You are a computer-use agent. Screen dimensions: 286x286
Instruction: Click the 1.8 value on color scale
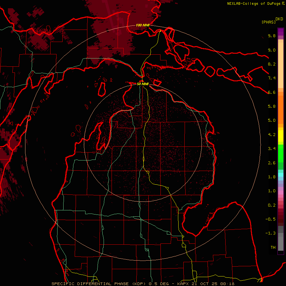coord(272,177)
